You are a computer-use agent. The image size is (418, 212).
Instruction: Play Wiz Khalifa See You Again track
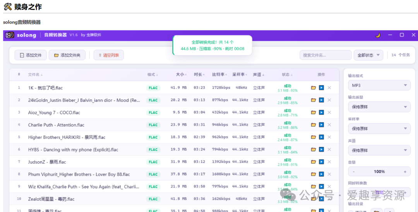(x=322, y=186)
